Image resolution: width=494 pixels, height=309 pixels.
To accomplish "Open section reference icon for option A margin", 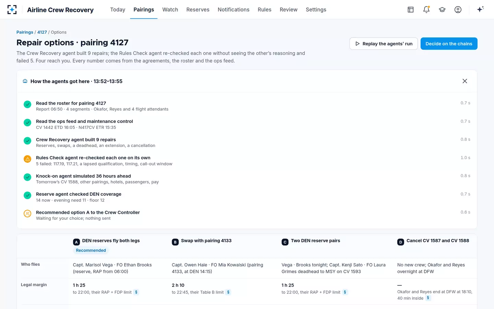I will click(x=136, y=292).
